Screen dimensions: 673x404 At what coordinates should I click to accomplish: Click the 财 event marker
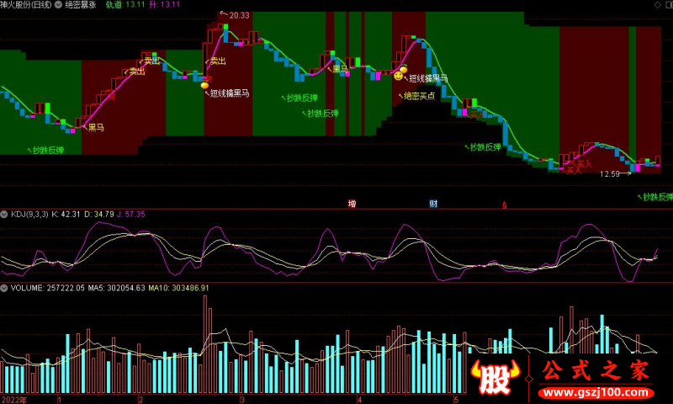coord(433,204)
